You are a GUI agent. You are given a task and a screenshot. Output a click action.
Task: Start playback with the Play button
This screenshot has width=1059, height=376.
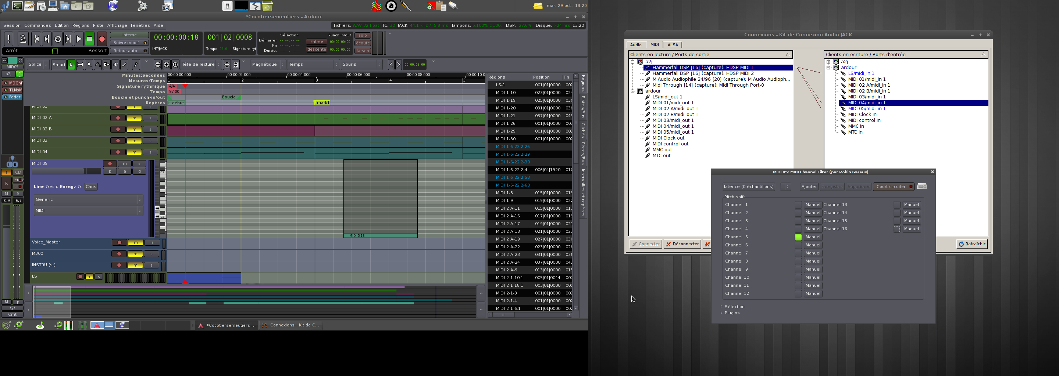(x=79, y=39)
